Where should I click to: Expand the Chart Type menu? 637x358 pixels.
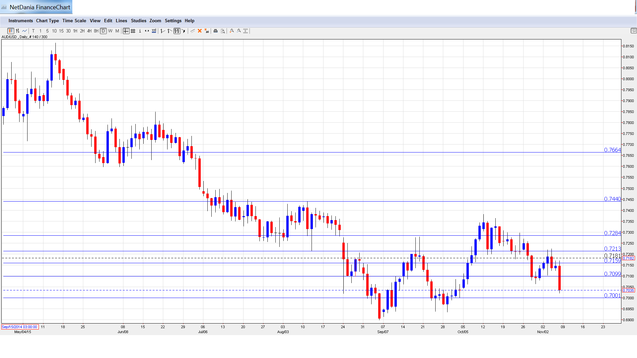click(x=47, y=21)
